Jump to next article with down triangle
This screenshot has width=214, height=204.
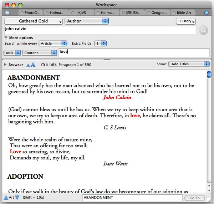(17, 198)
